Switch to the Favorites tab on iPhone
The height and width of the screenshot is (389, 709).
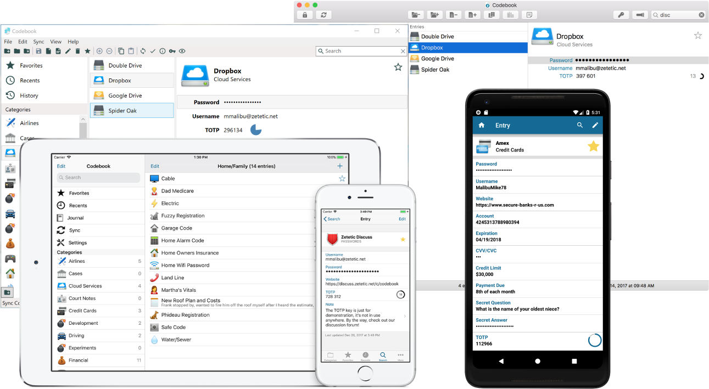click(x=348, y=356)
